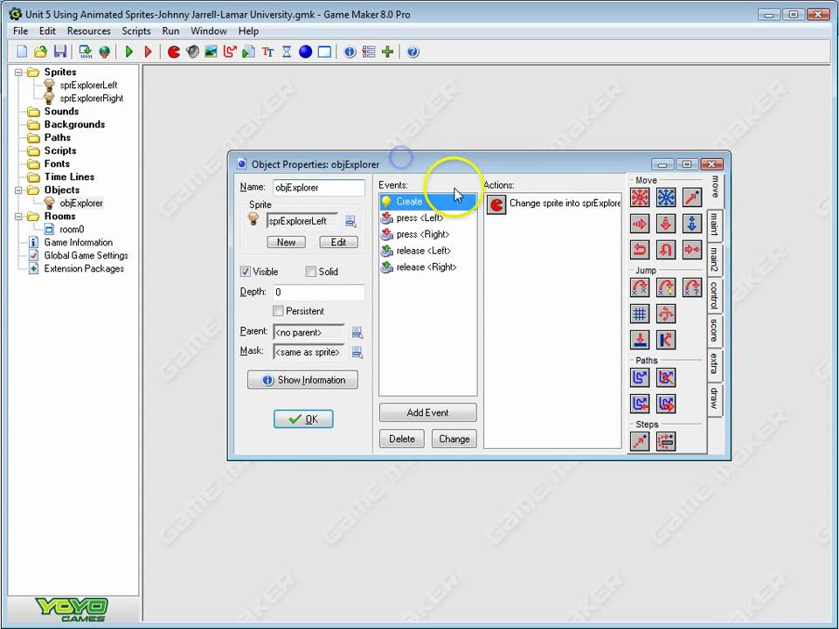
Task: Open the Resources menu
Action: coord(89,31)
